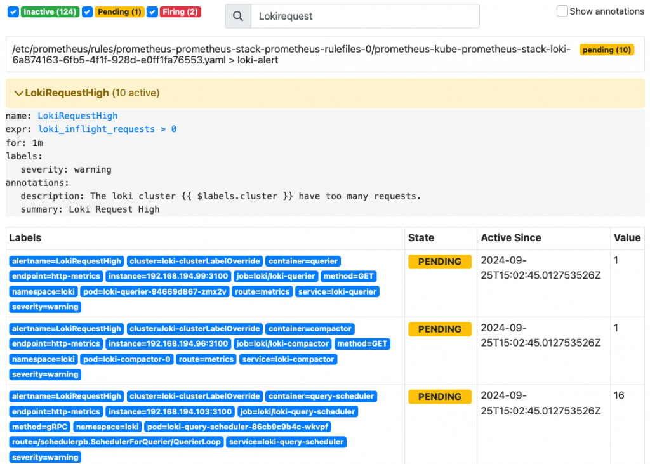Click the route=/schedulerpb.SchedulerForQuerier/QuerierLoop label
This screenshot has height=464, width=650.
(117, 442)
